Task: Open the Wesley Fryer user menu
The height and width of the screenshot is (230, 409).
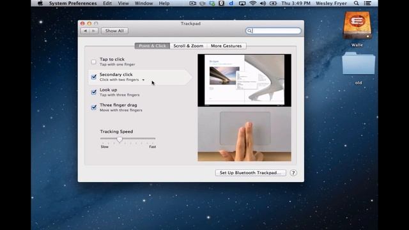Action: (331, 3)
